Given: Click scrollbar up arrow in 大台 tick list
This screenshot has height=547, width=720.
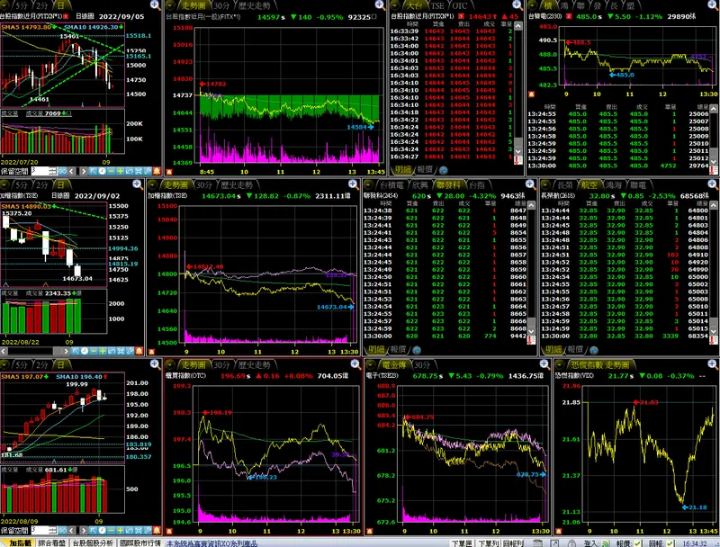Looking at the screenshot, I should (518, 26).
